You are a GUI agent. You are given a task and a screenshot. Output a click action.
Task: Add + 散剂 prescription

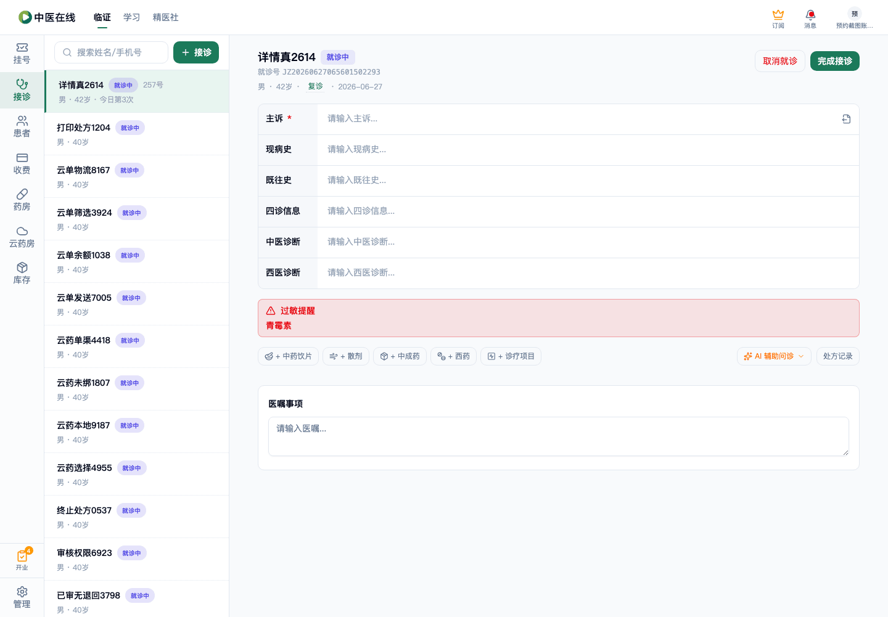(x=346, y=356)
